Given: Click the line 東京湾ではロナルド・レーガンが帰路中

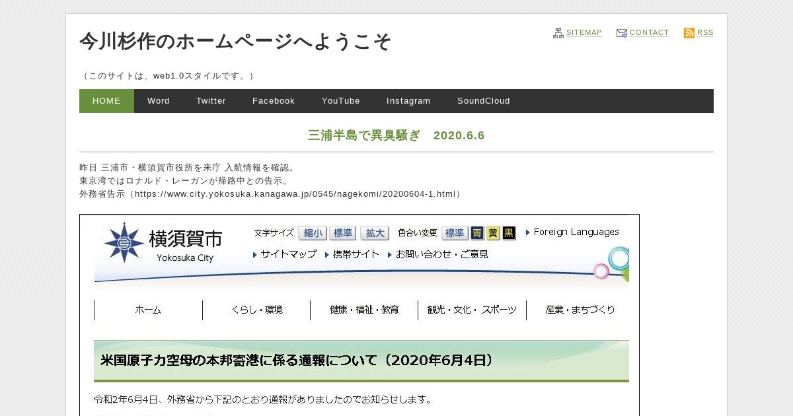Looking at the screenshot, I should [x=184, y=181].
